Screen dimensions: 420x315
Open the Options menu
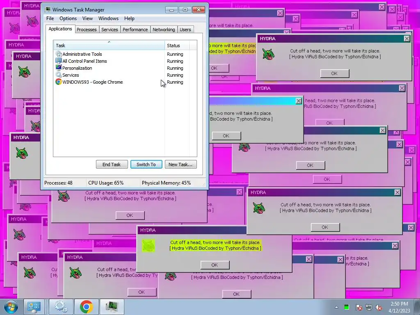pyautogui.click(x=68, y=18)
